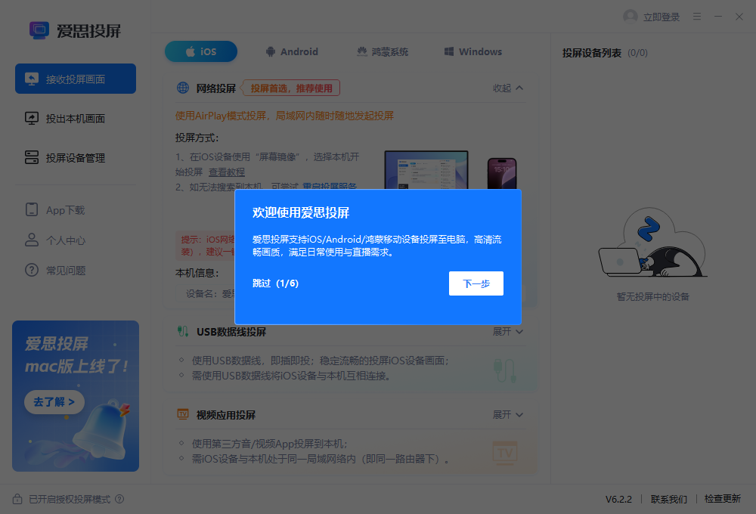
Task: Collapse 网络投屏 section with 收起
Action: coord(508,88)
